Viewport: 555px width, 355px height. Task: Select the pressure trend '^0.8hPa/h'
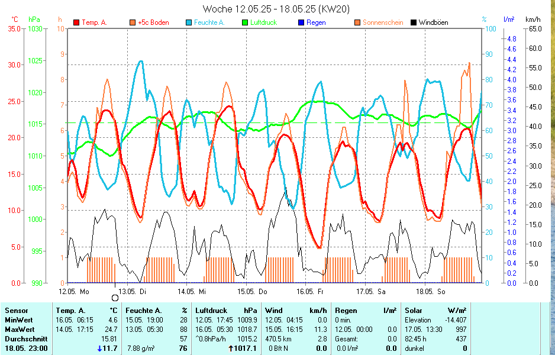[x=211, y=338]
